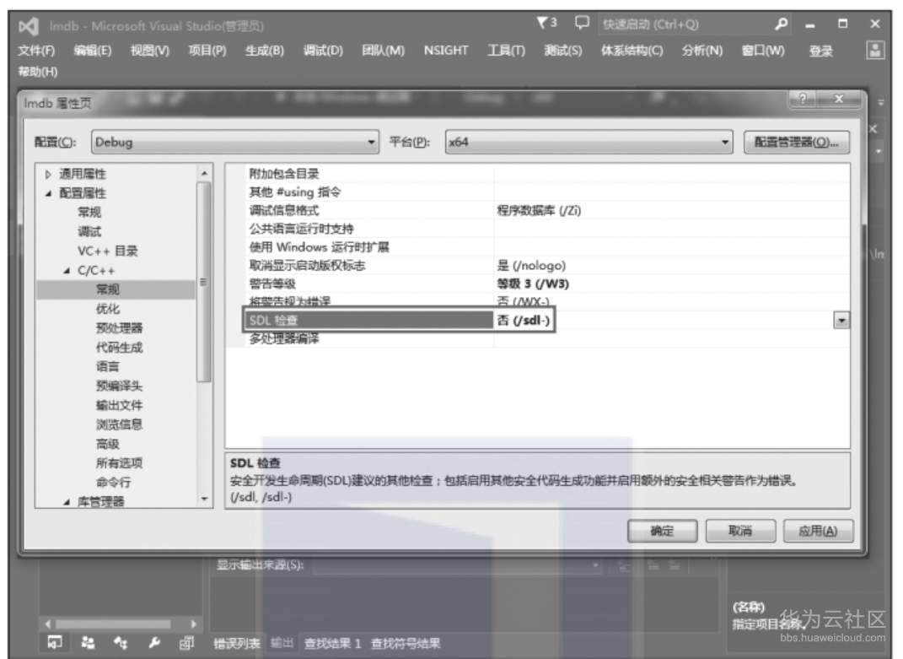The height and width of the screenshot is (659, 903).
Task: Open the 文件(F) menu
Action: pos(36,51)
